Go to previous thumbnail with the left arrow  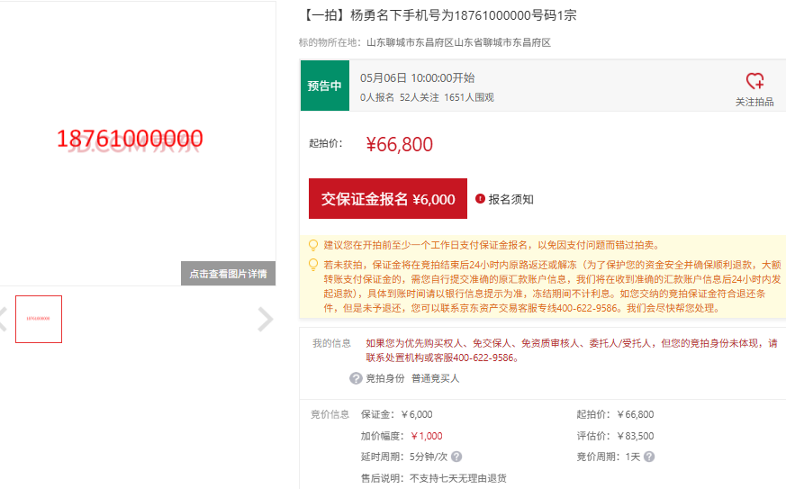[x=3, y=319]
